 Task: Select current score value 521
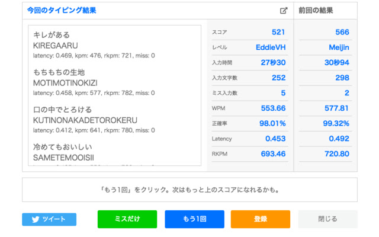(278, 32)
